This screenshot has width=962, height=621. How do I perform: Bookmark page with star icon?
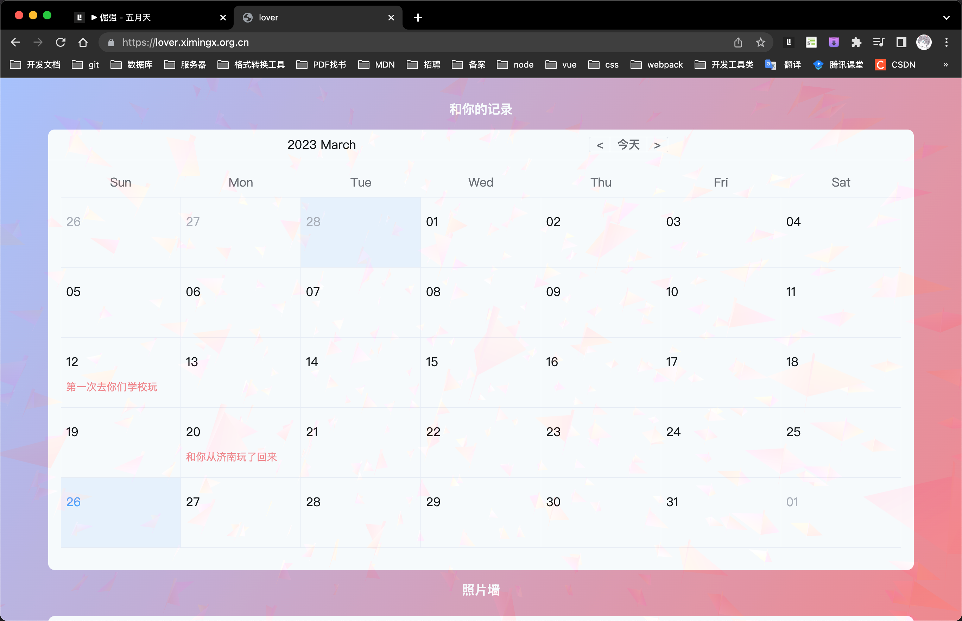click(x=760, y=42)
